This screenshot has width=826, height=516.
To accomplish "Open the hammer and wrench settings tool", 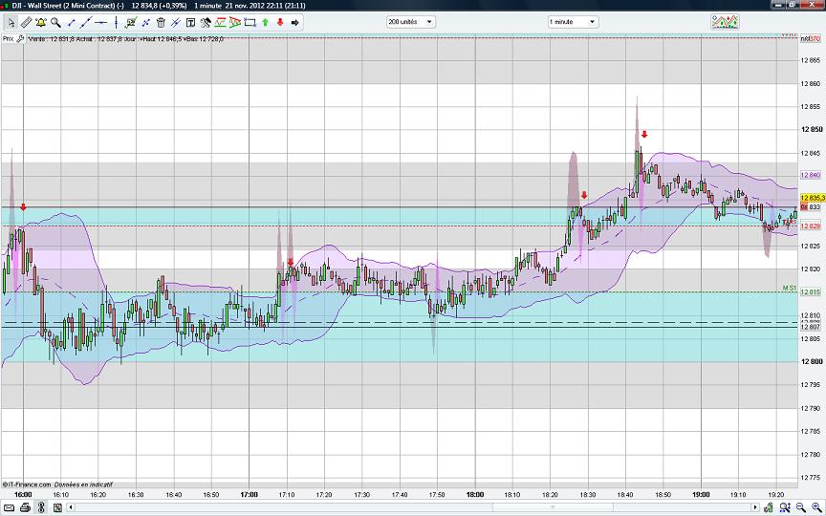I will pos(206,22).
